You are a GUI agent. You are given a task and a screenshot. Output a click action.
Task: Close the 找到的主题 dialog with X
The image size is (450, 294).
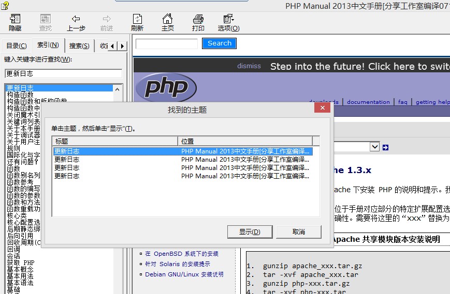[x=322, y=107]
